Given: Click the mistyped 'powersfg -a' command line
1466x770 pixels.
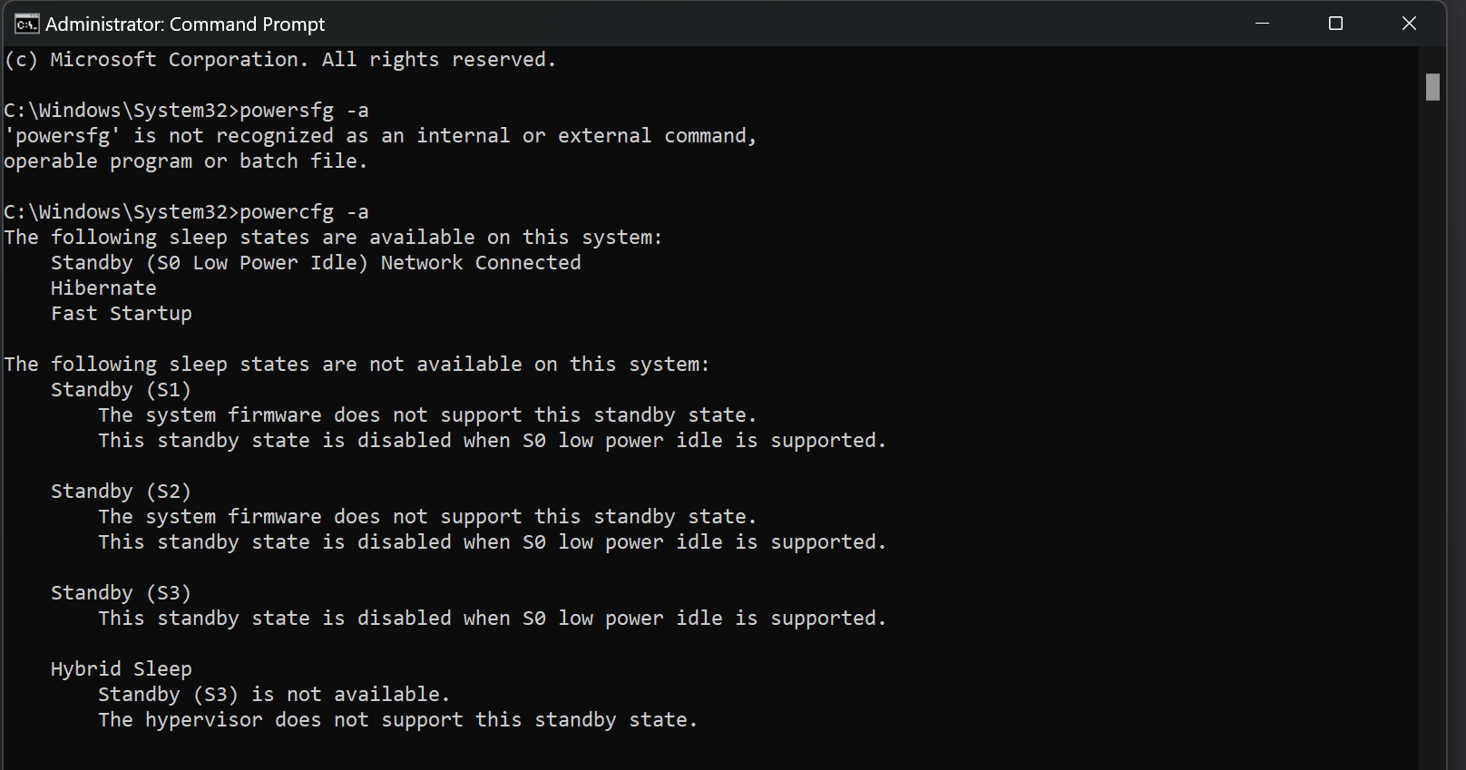Looking at the screenshot, I should pyautogui.click(x=186, y=111).
